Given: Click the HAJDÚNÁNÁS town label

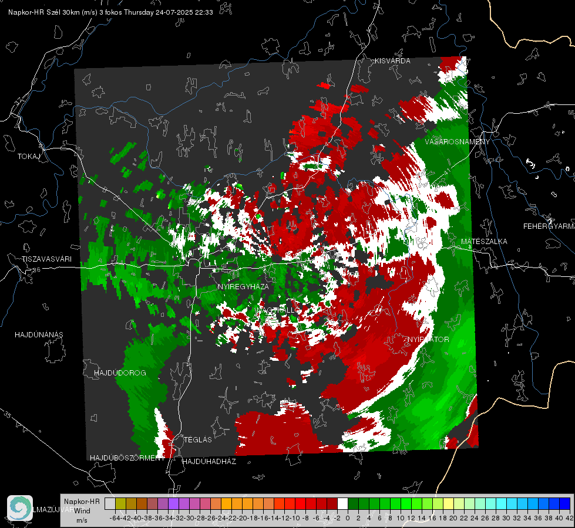Looking at the screenshot, I should (x=39, y=334).
